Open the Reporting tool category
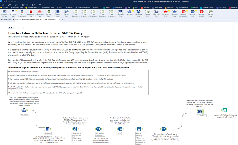This screenshot has width=238, height=145. (169, 8)
